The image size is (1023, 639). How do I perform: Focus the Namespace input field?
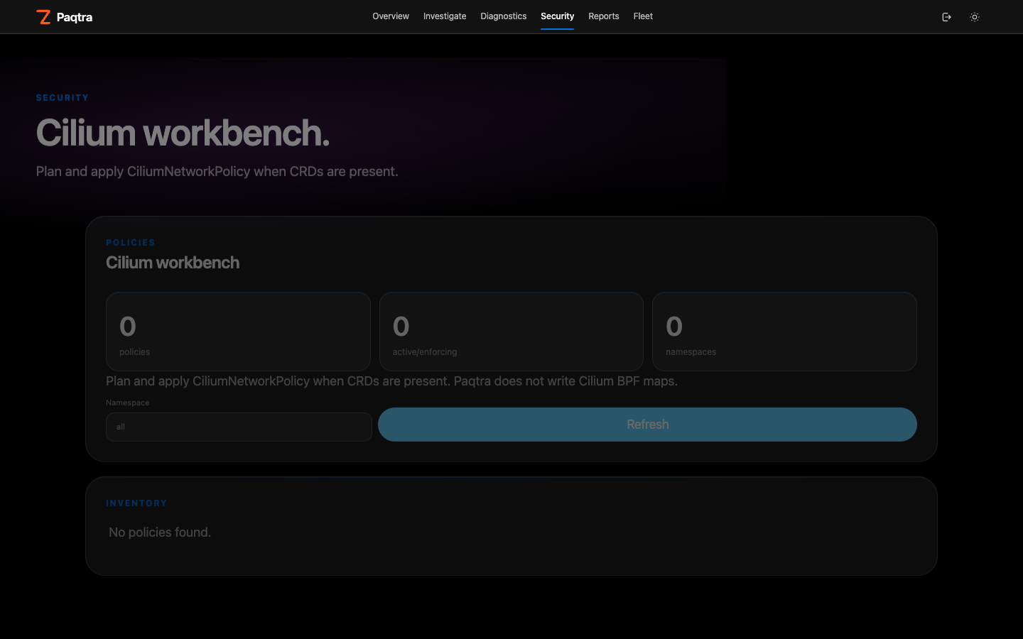[x=239, y=427]
